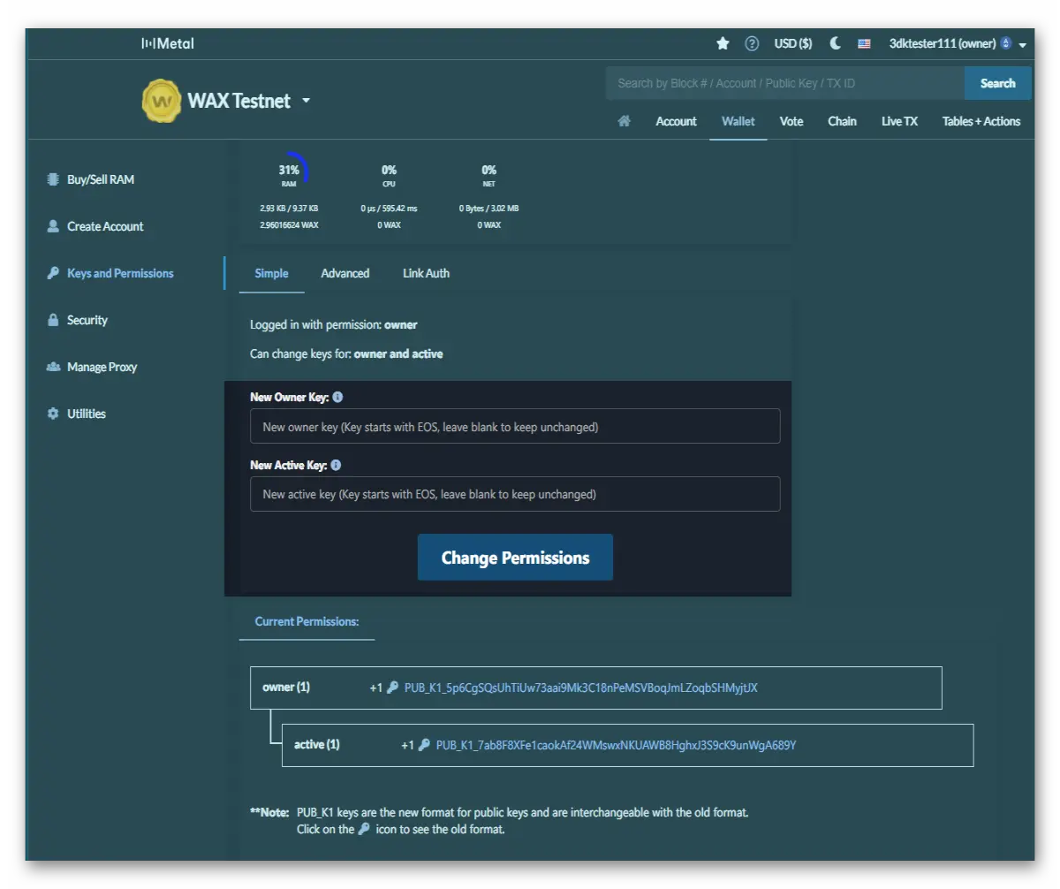This screenshot has width=1060, height=889.
Task: Toggle dark mode moon icon
Action: (x=835, y=43)
